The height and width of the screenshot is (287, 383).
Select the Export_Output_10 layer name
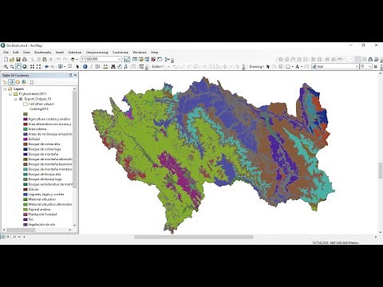pyautogui.click(x=38, y=99)
